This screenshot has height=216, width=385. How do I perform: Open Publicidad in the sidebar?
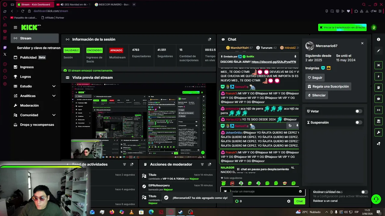(35, 58)
